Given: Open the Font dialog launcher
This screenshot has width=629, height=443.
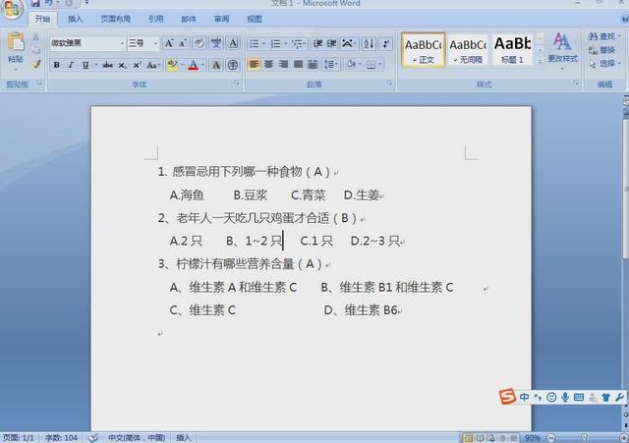Looking at the screenshot, I should click(x=237, y=83).
